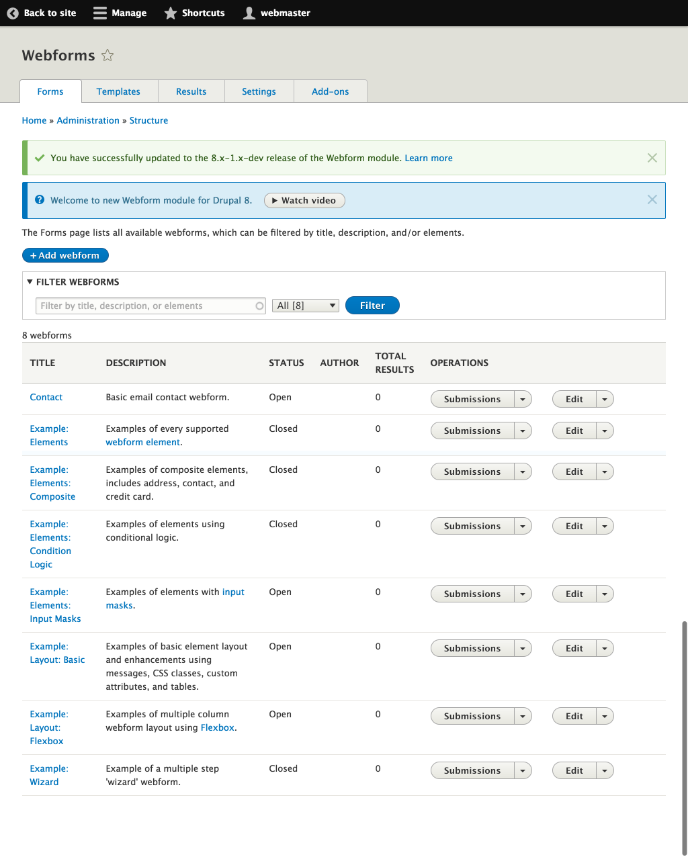
Task: Edit the Example: Elements: Input Masks webform
Action: tap(574, 594)
